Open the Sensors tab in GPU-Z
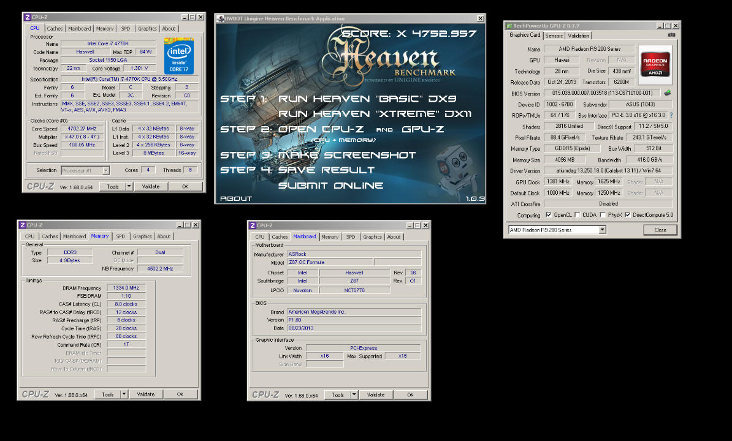 click(554, 36)
